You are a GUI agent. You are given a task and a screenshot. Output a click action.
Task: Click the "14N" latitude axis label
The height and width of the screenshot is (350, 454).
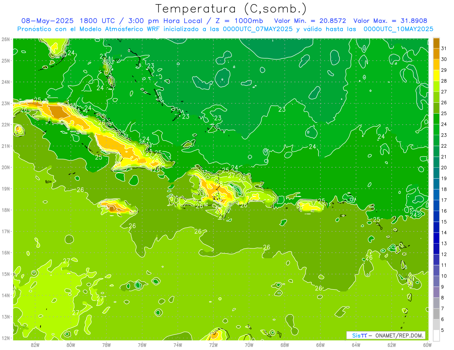pyautogui.click(x=6, y=295)
